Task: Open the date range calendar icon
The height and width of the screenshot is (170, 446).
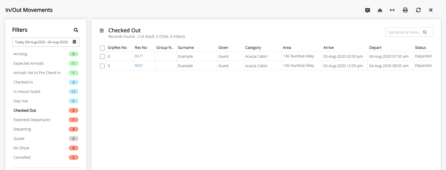Action: [x=74, y=42]
